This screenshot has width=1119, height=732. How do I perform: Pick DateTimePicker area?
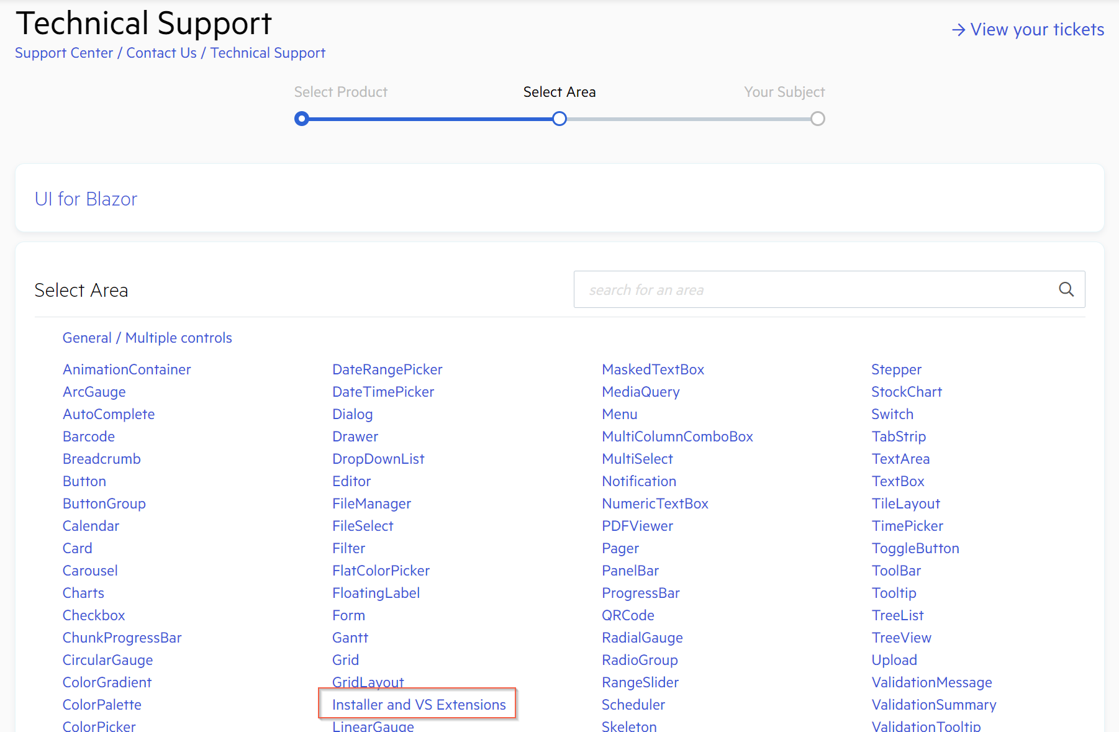(x=383, y=392)
